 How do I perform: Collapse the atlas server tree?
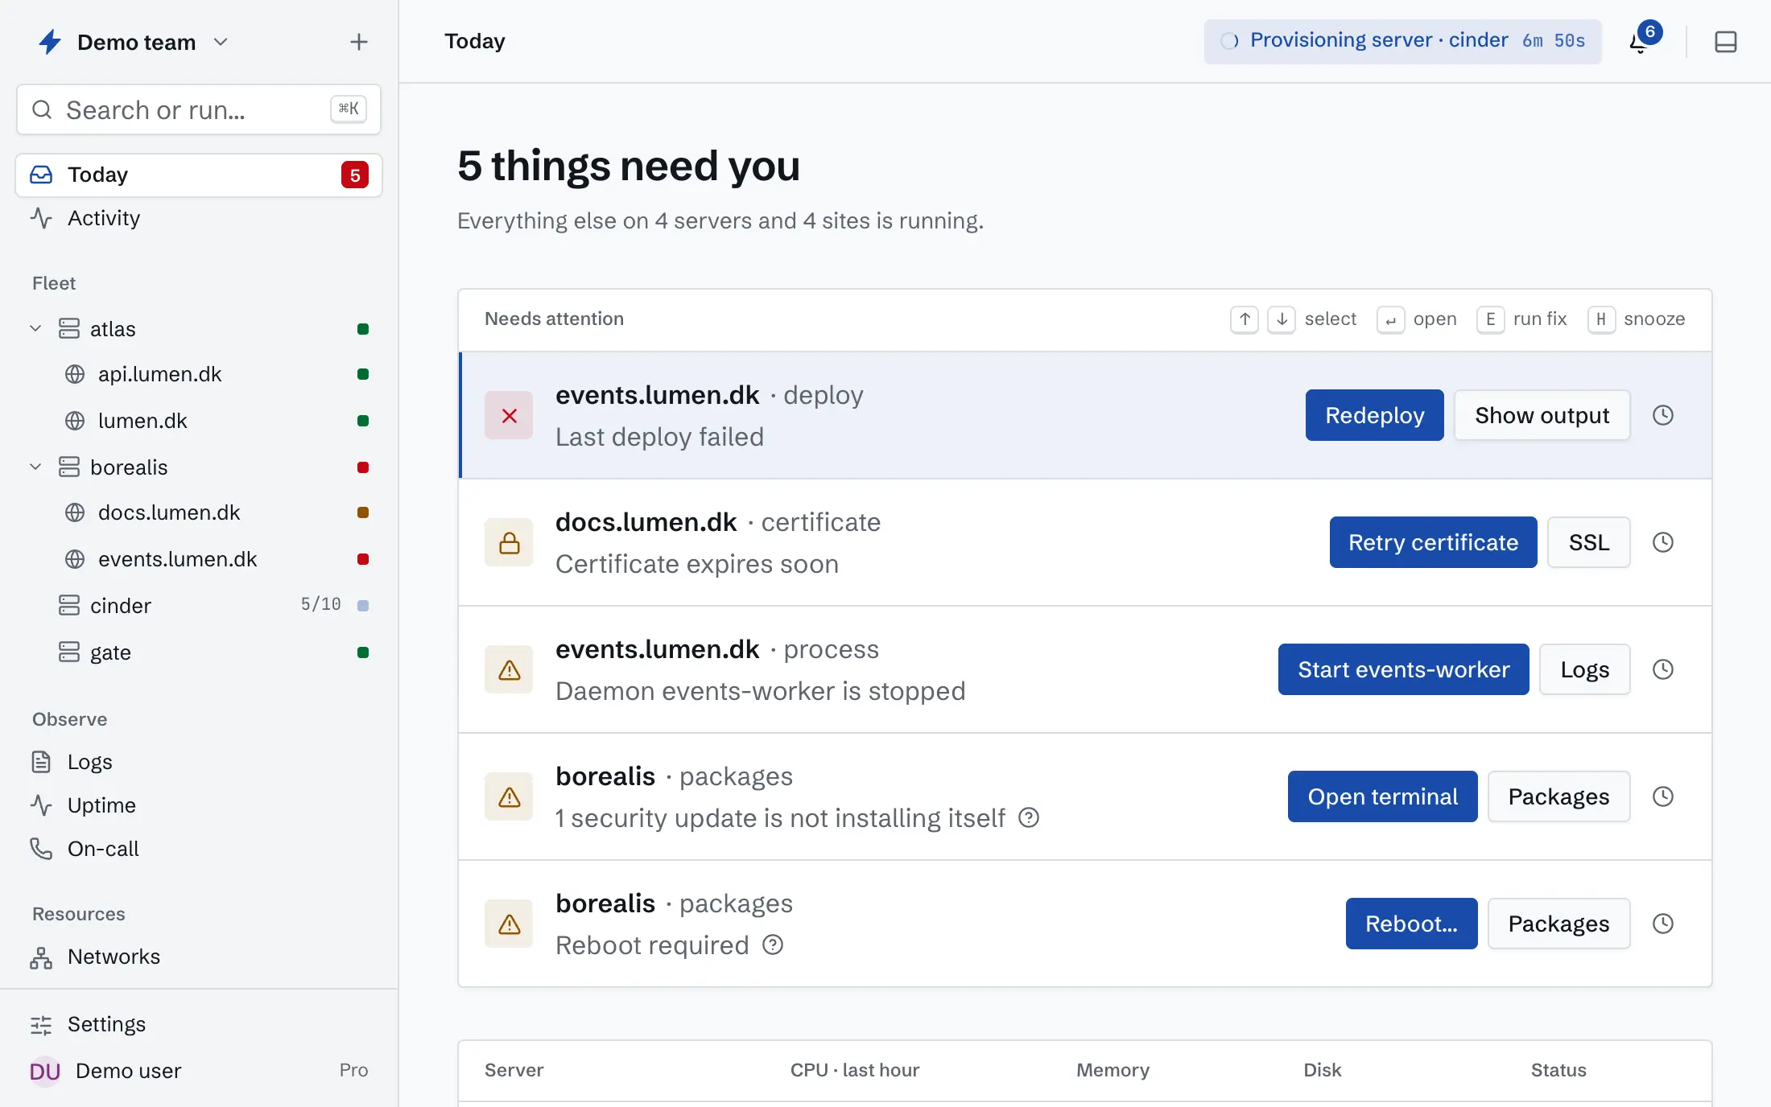coord(35,329)
